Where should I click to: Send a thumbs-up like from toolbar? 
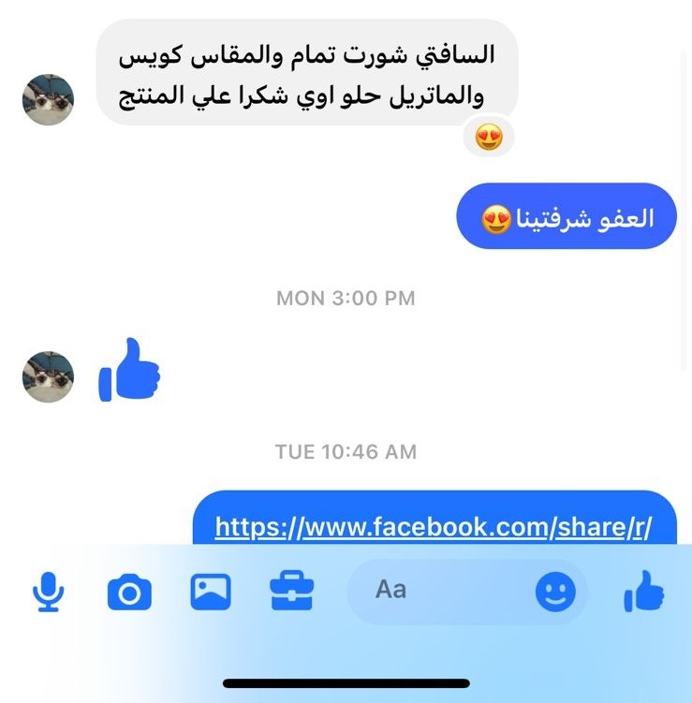click(643, 591)
